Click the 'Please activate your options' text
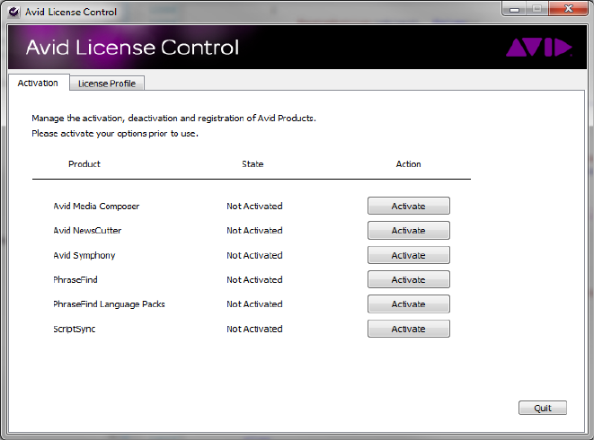The width and height of the screenshot is (594, 440). [x=115, y=133]
